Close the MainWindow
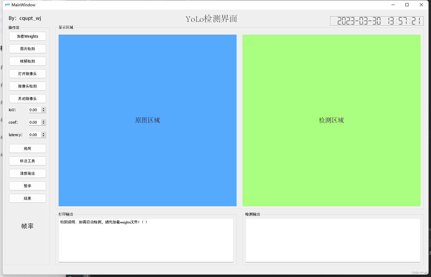This screenshot has width=431, height=277. click(421, 5)
